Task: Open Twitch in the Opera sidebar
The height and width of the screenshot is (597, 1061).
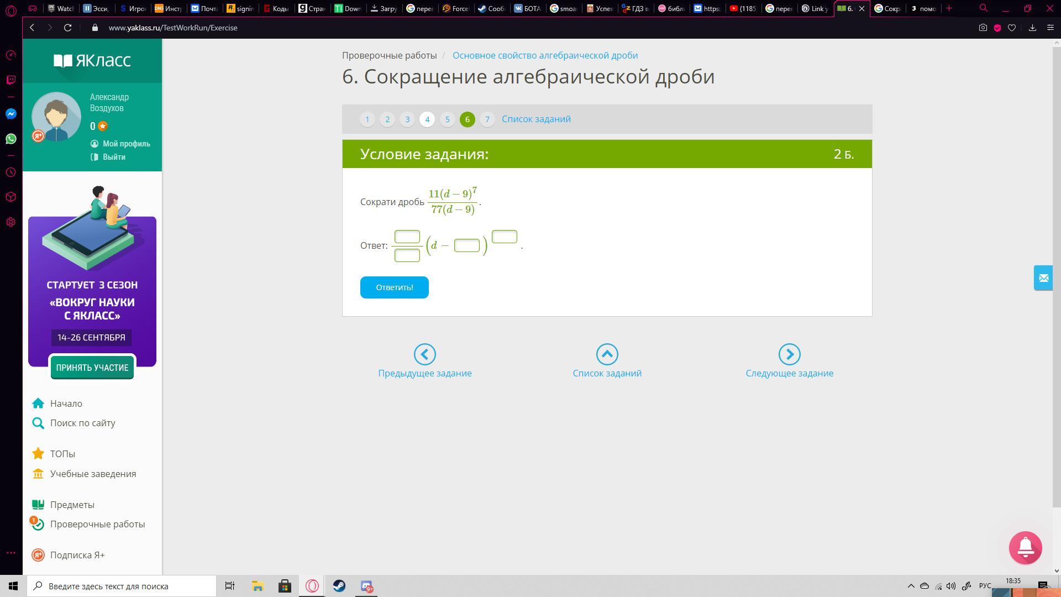Action: [x=11, y=80]
